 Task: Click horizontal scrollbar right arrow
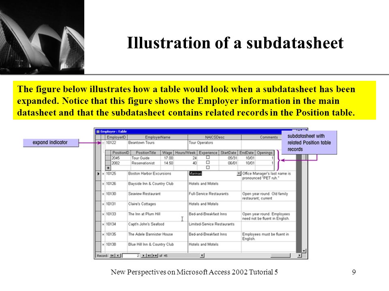pyautogui.click(x=299, y=255)
